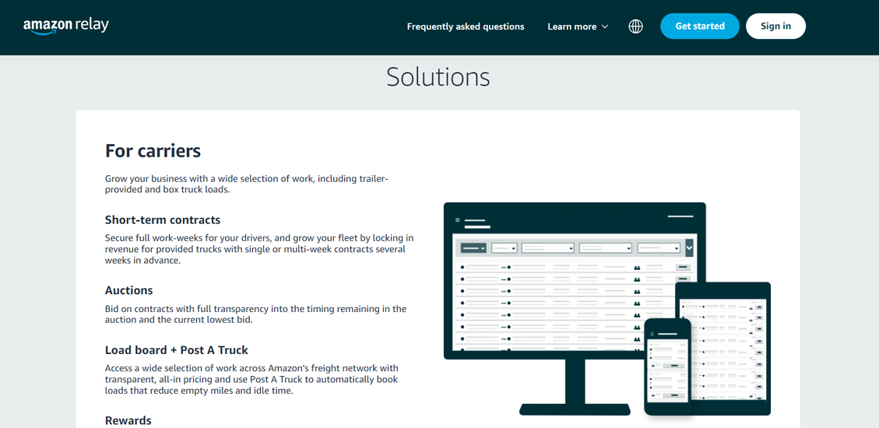Open Frequently asked questions page
Screen dimensions: 879x428
click(x=465, y=26)
